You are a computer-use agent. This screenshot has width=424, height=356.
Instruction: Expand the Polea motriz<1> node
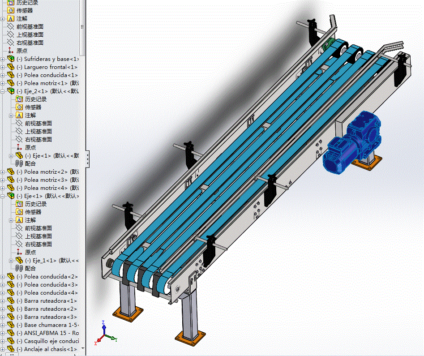click(2, 83)
